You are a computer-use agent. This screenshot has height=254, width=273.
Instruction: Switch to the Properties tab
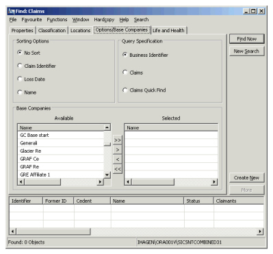click(23, 30)
